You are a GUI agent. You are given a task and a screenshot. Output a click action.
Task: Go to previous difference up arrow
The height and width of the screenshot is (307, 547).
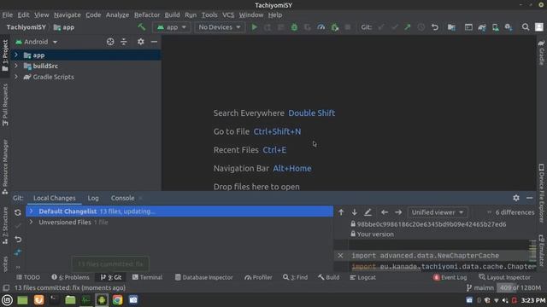coord(341,212)
